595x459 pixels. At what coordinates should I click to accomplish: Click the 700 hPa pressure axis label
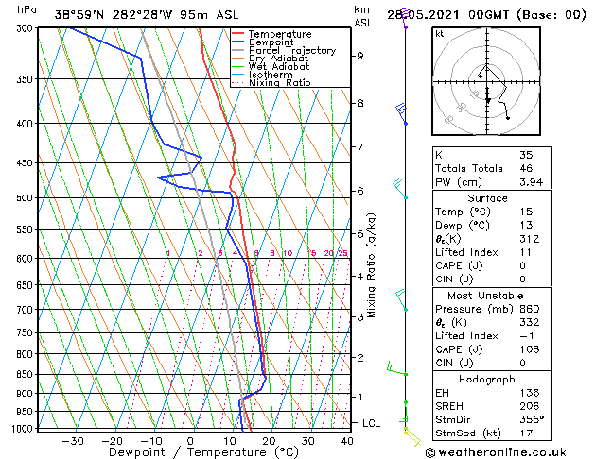[26, 310]
